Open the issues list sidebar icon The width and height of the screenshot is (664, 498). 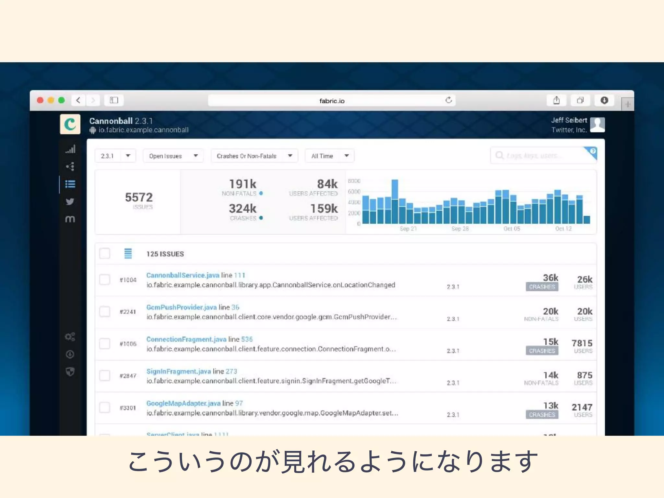tap(70, 184)
